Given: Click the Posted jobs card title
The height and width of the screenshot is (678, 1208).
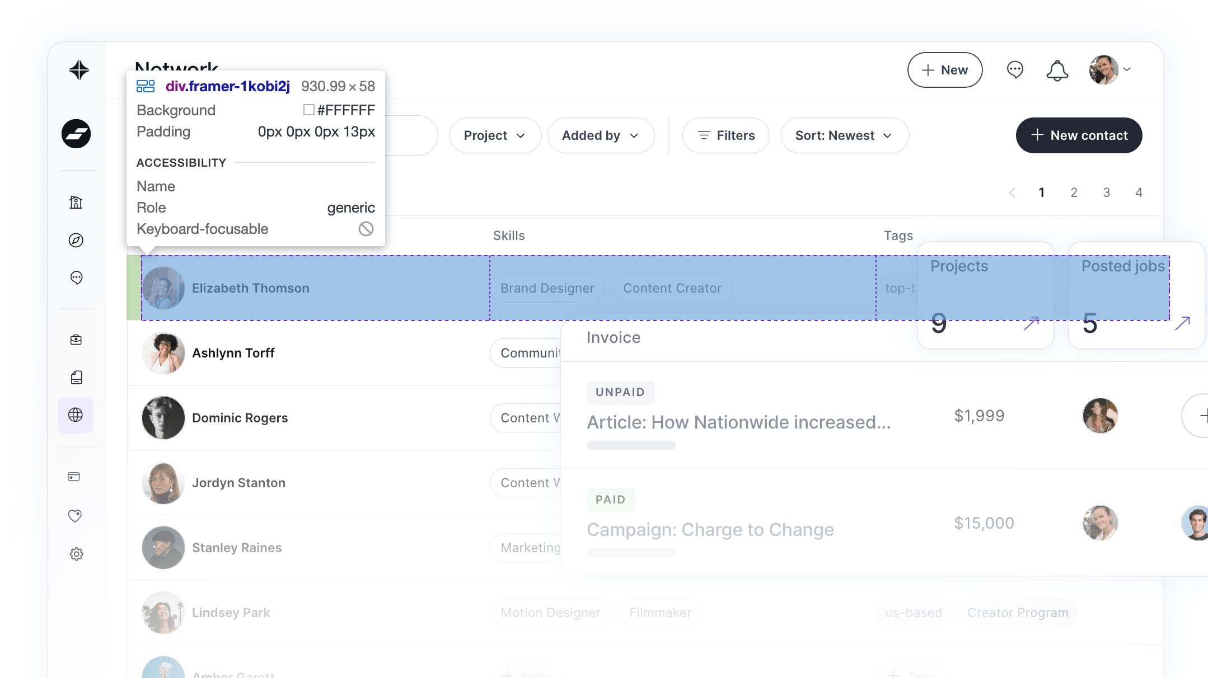Looking at the screenshot, I should (1123, 266).
